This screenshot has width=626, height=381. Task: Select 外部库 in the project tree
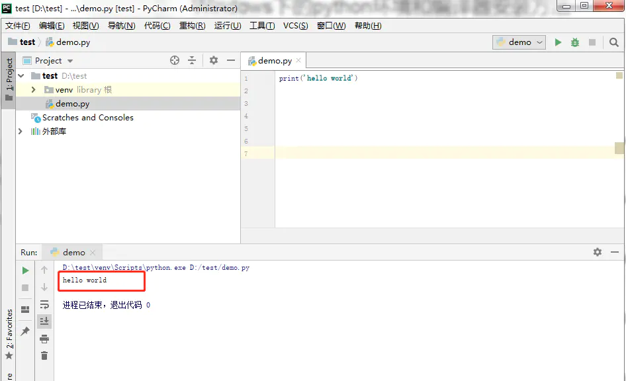(x=54, y=131)
